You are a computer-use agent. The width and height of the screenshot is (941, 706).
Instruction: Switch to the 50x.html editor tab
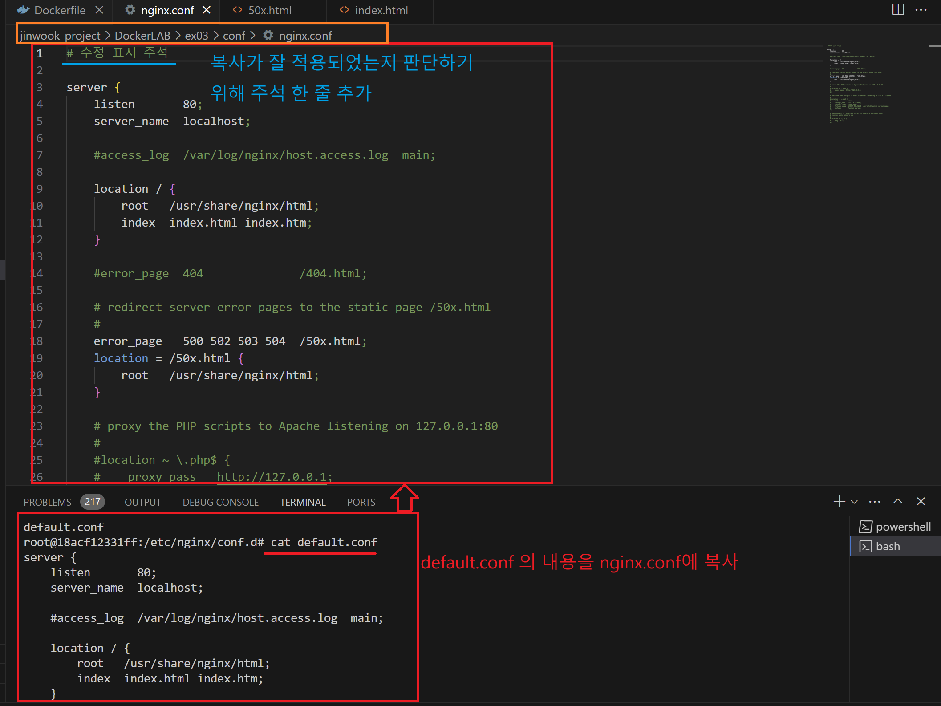(269, 10)
